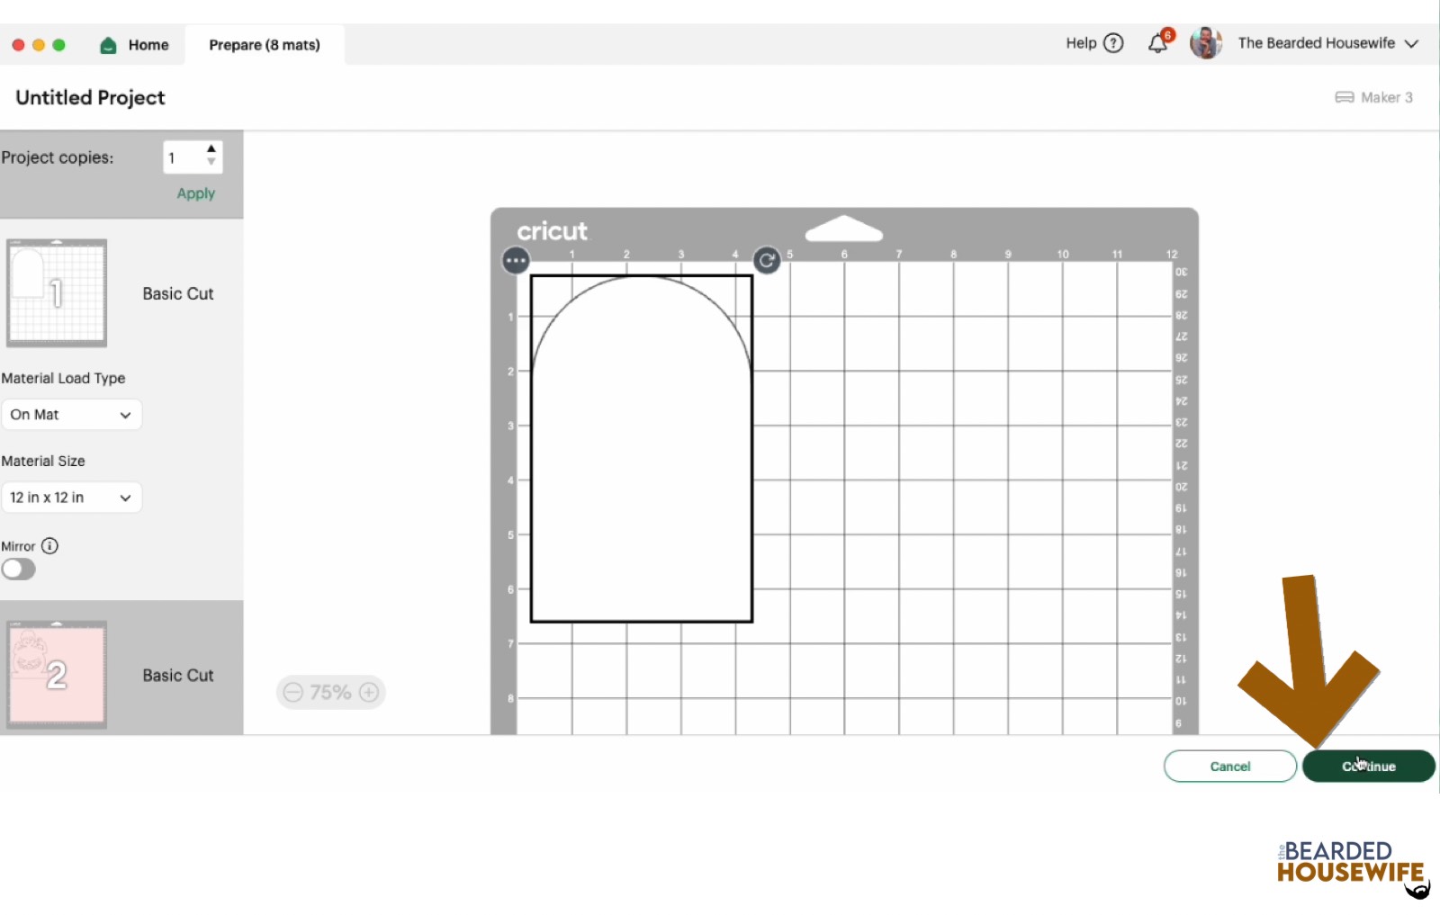Image resolution: width=1440 pixels, height=915 pixels.
Task: Decrease project copies with down arrow
Action: pyautogui.click(x=211, y=163)
